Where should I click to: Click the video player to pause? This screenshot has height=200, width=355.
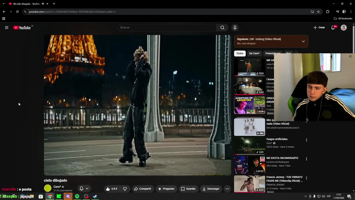pos(137,105)
